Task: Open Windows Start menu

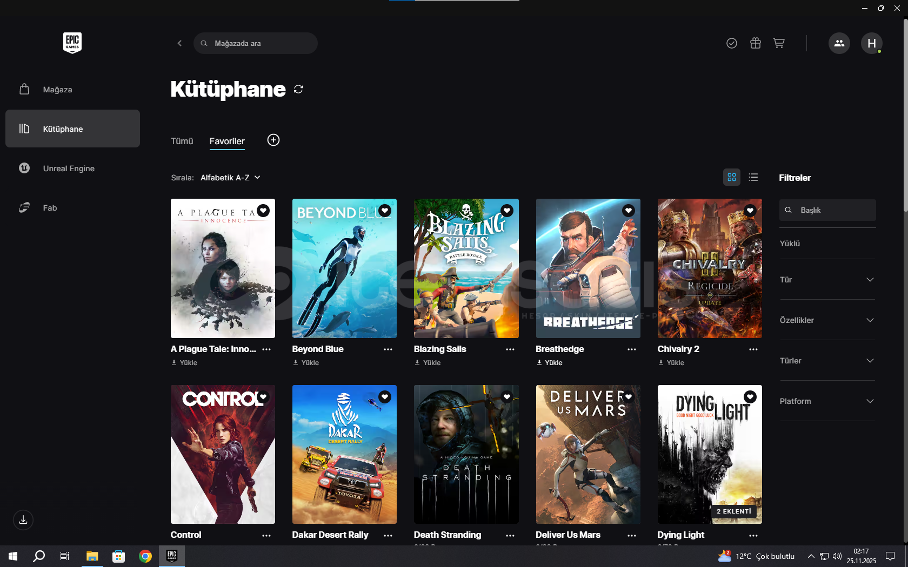Action: click(13, 556)
